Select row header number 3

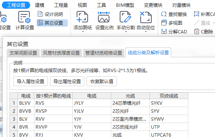14,119
